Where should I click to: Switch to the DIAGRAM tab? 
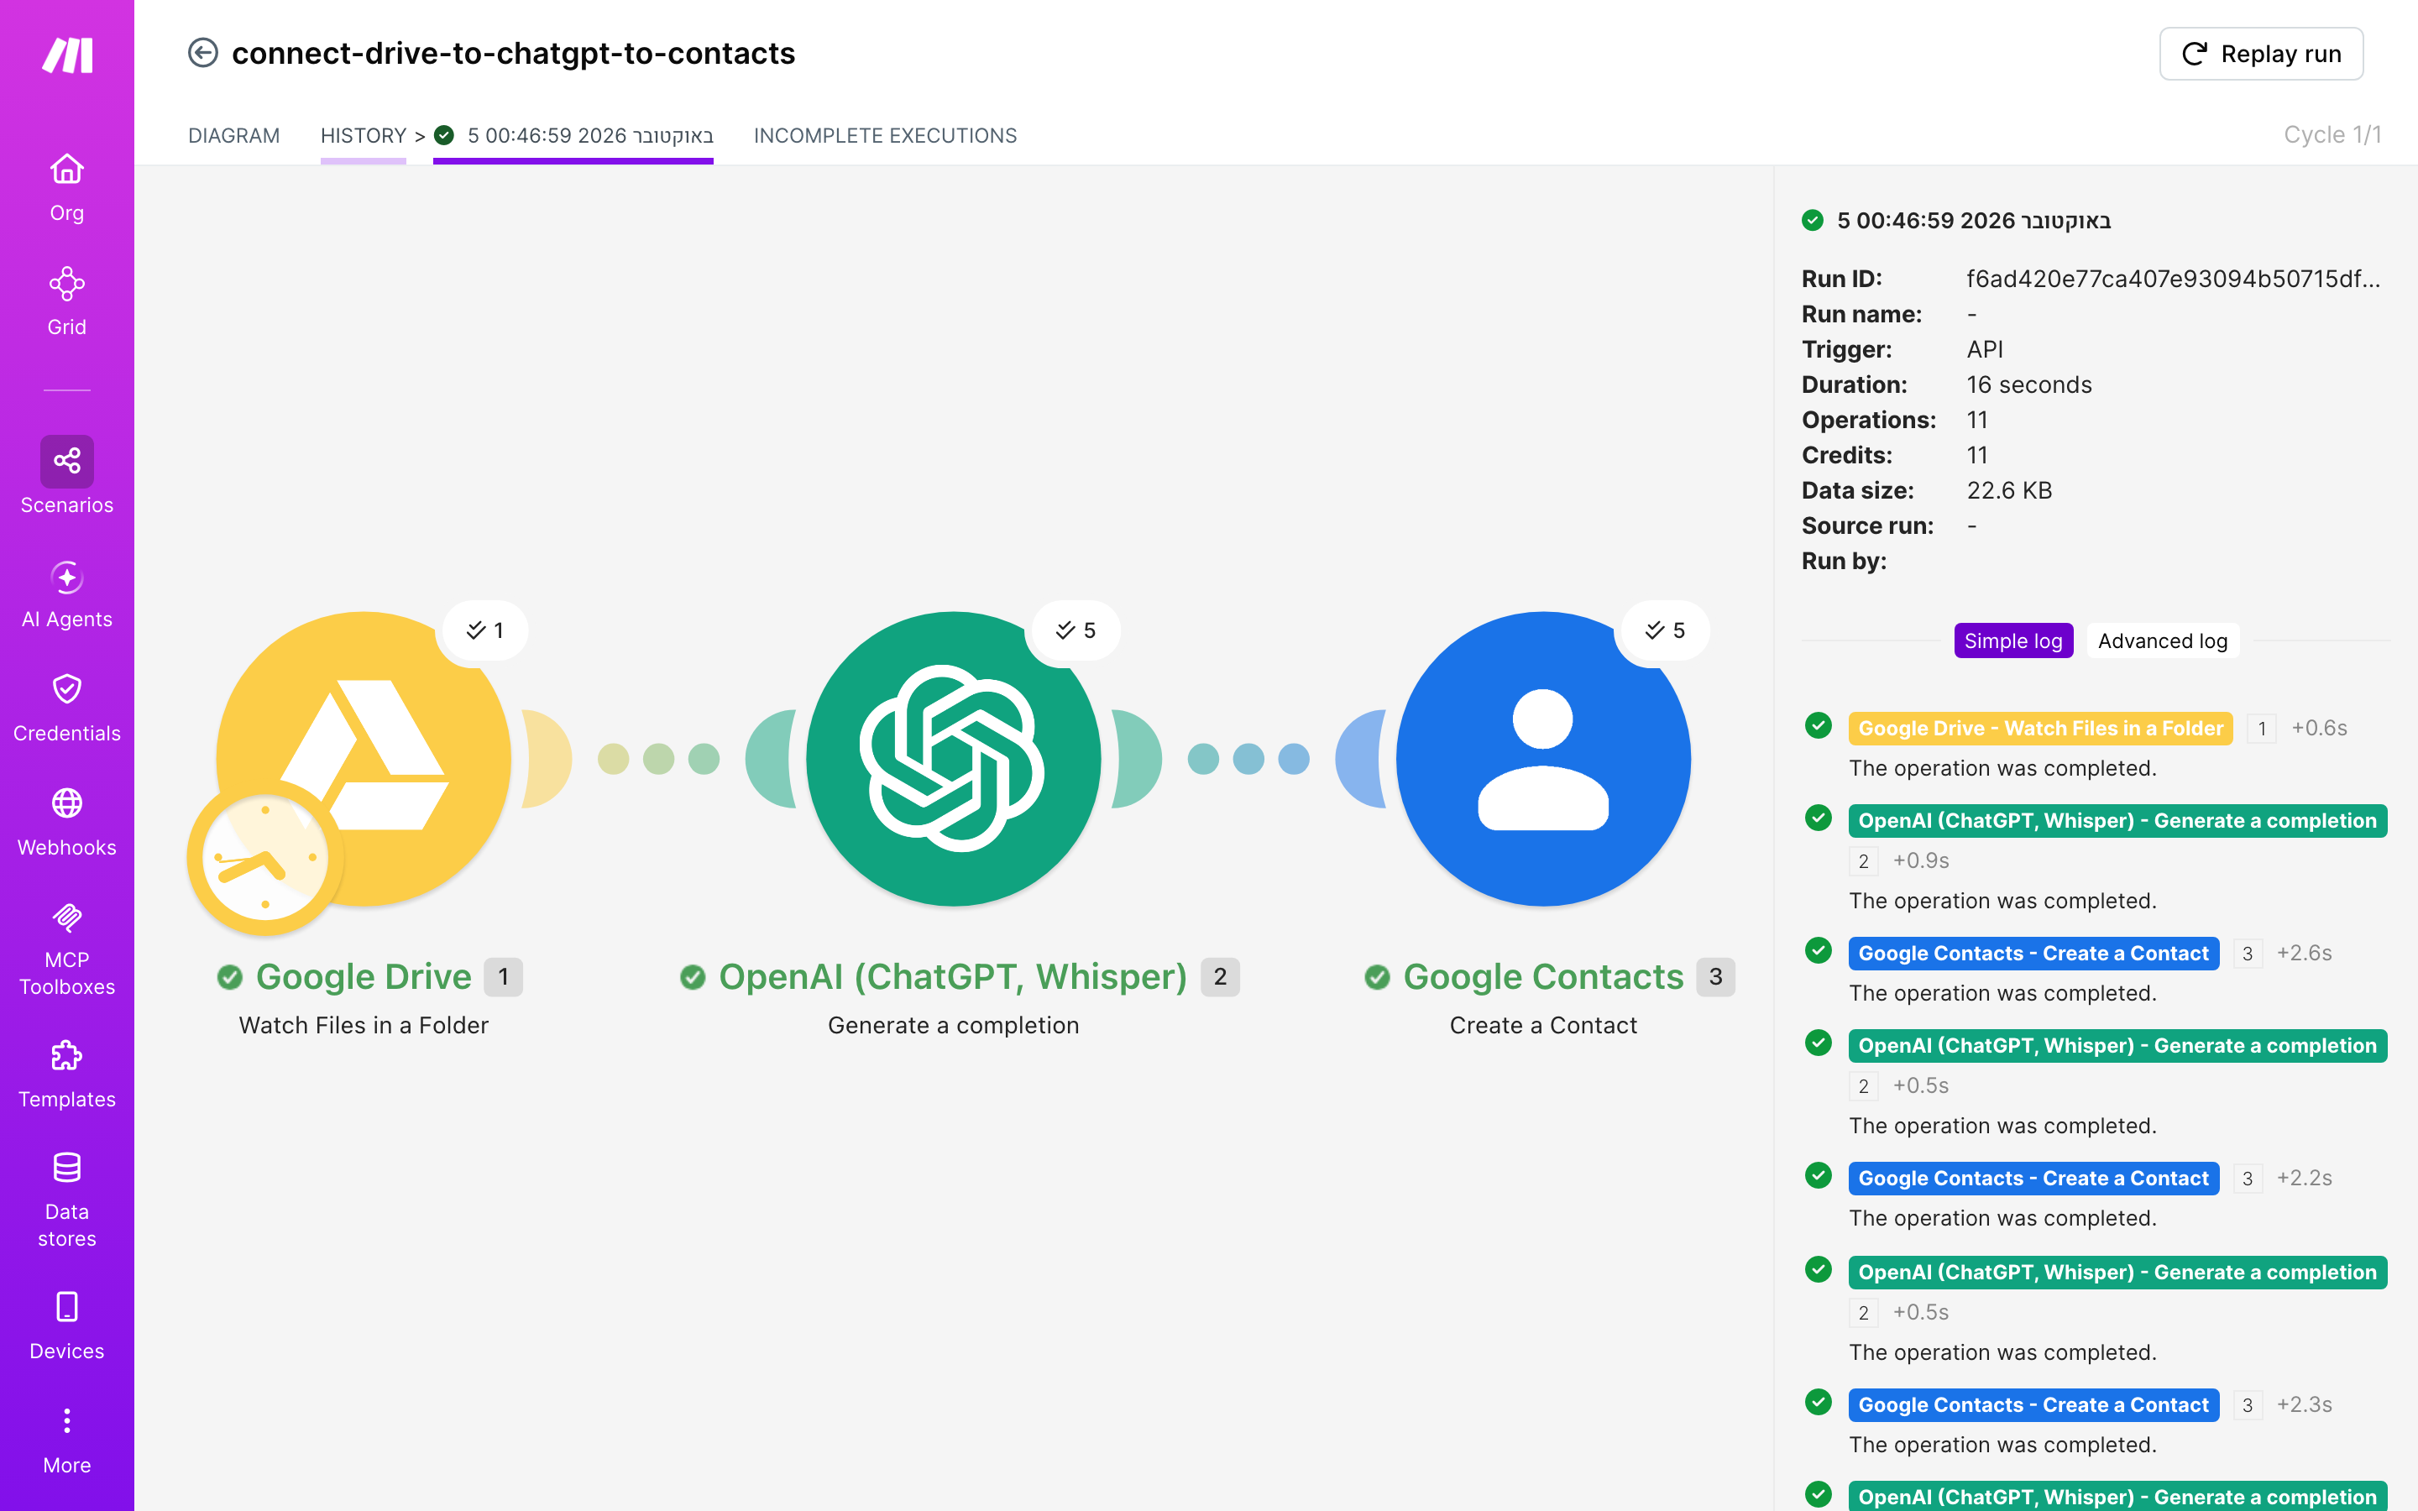[x=233, y=136]
